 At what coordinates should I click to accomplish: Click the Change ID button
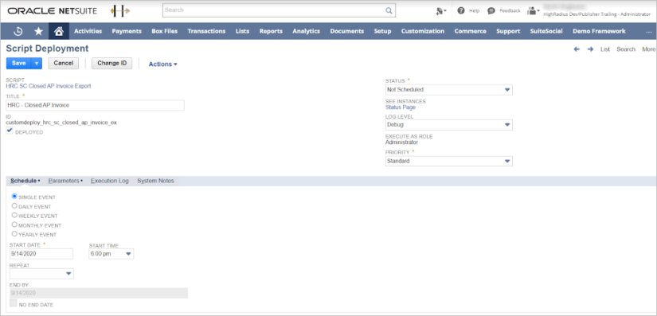tap(111, 63)
